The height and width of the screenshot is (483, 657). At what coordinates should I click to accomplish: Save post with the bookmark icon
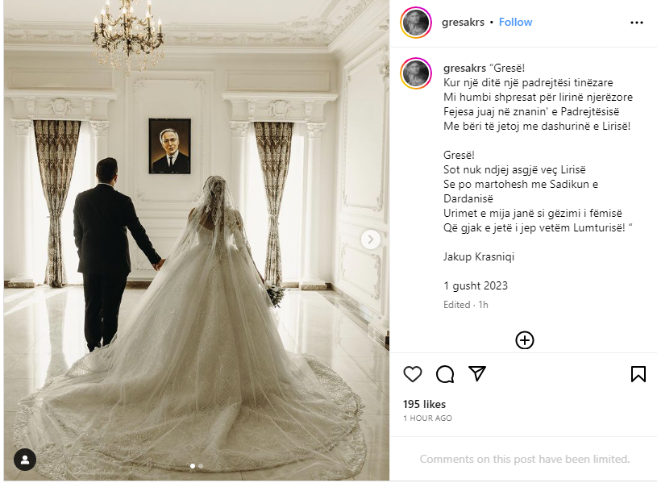[638, 374]
